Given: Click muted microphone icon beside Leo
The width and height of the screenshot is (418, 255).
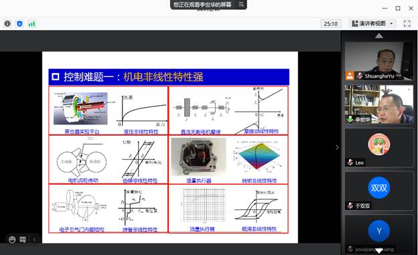Looking at the screenshot, I should [350, 162].
